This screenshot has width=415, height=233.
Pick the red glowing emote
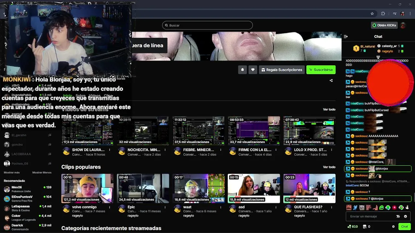click(395, 208)
